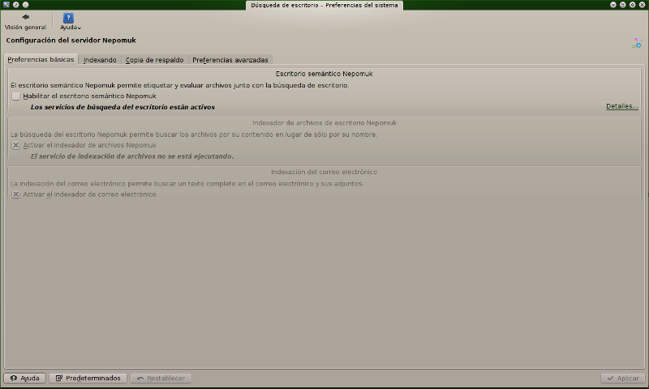This screenshot has height=389, width=649.
Task: Click 'Indexador de archivos de escritorio Nepomuk' title
Action: (324, 122)
